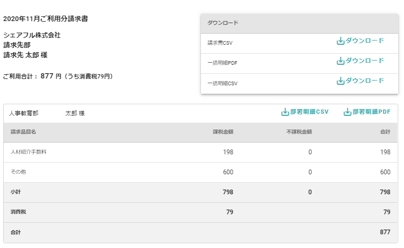Click the 小計 row label
Image resolution: width=404 pixels, height=248 pixels.
(x=15, y=192)
